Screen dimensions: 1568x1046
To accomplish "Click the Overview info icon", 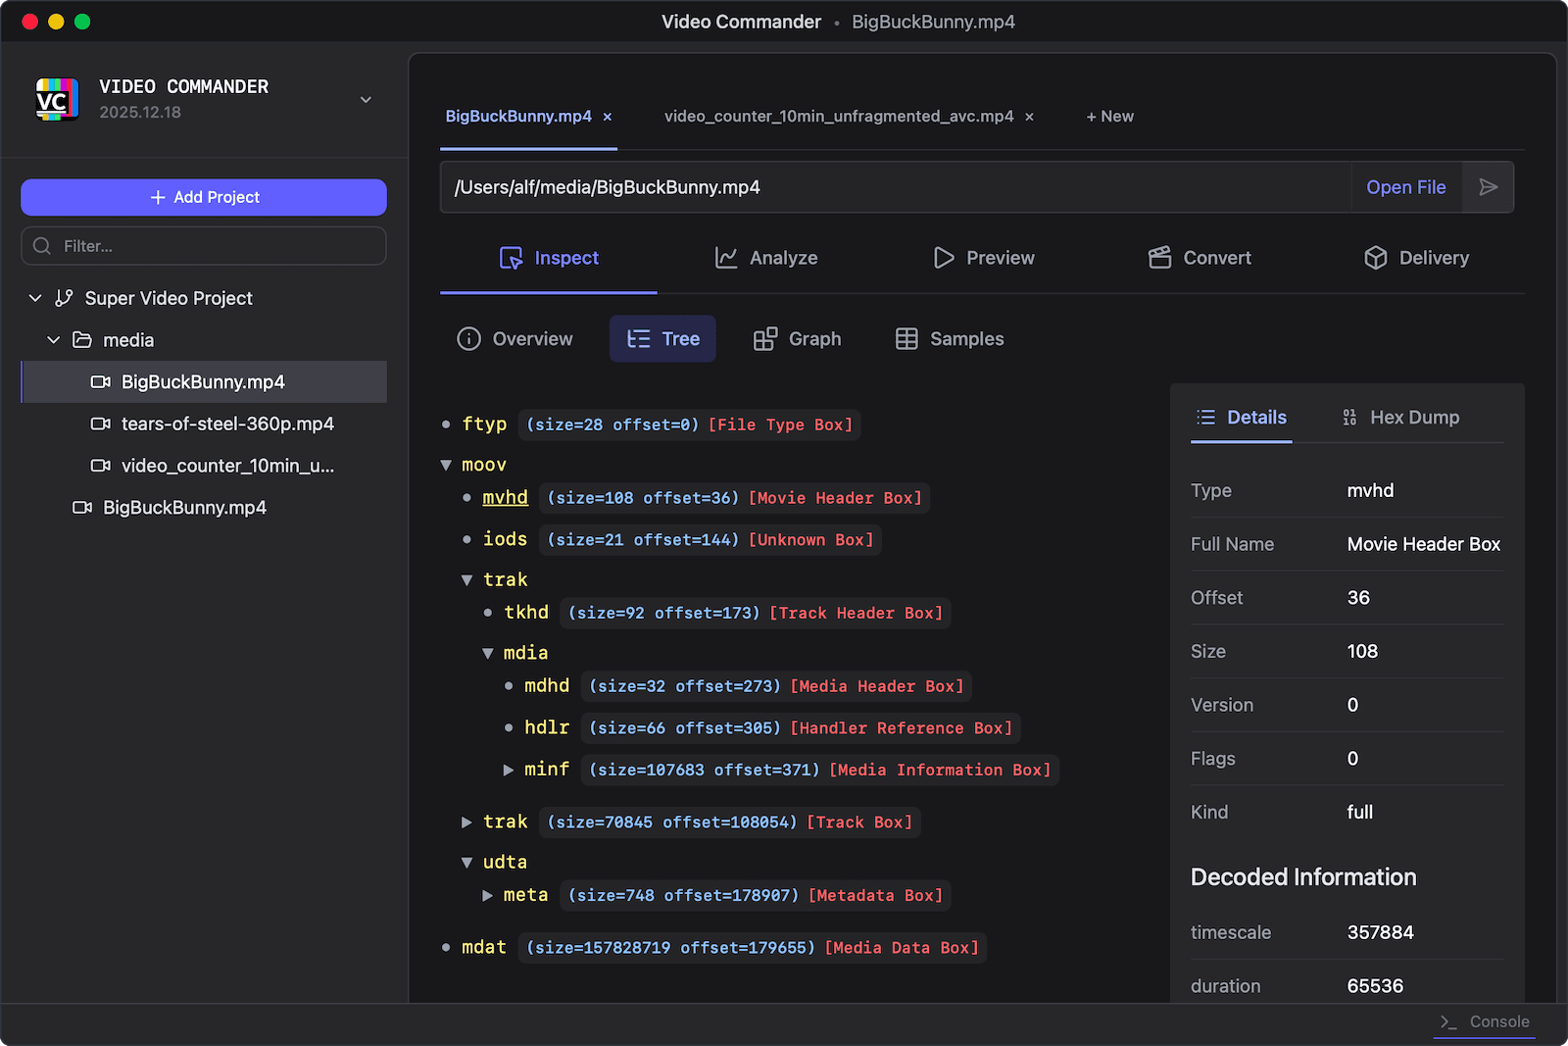I will click(x=469, y=338).
